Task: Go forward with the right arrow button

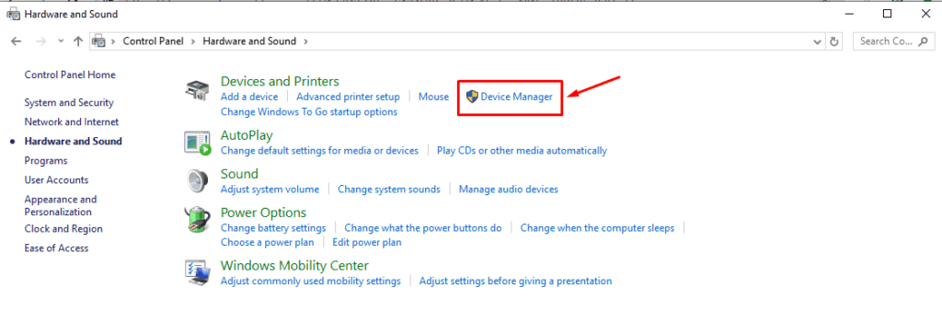Action: [x=40, y=41]
